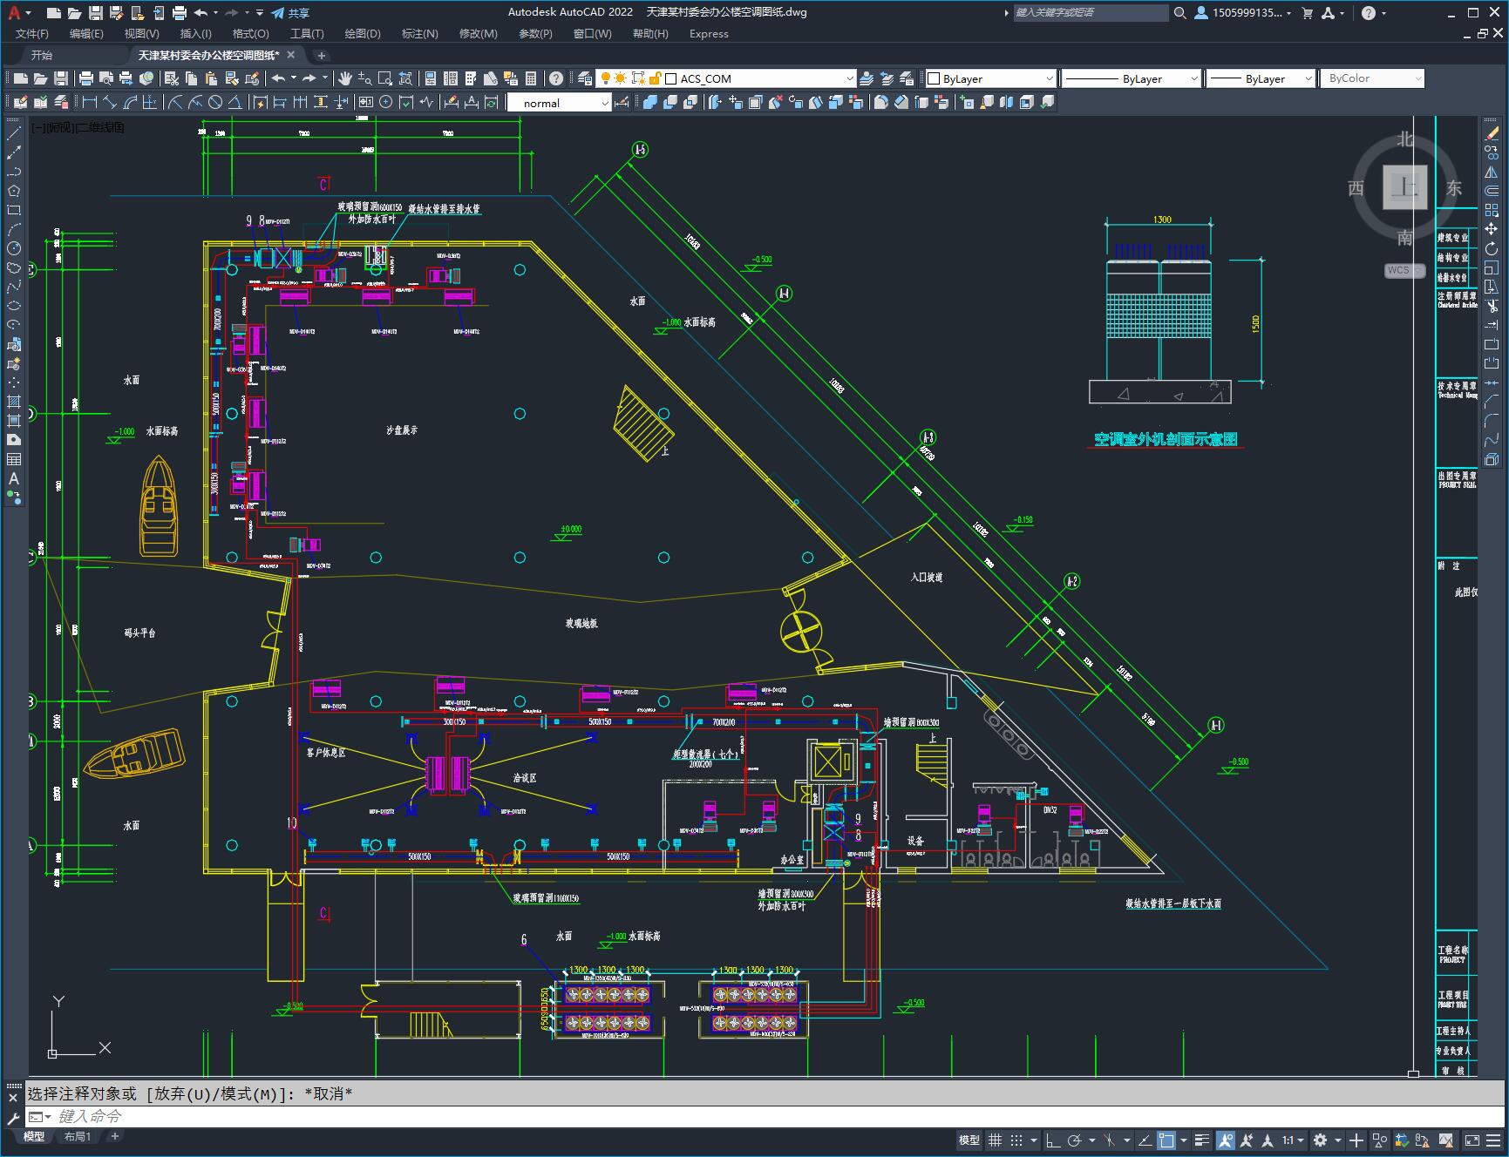Select the Multiline Text 'A' tool
The image size is (1509, 1157).
coord(14,478)
